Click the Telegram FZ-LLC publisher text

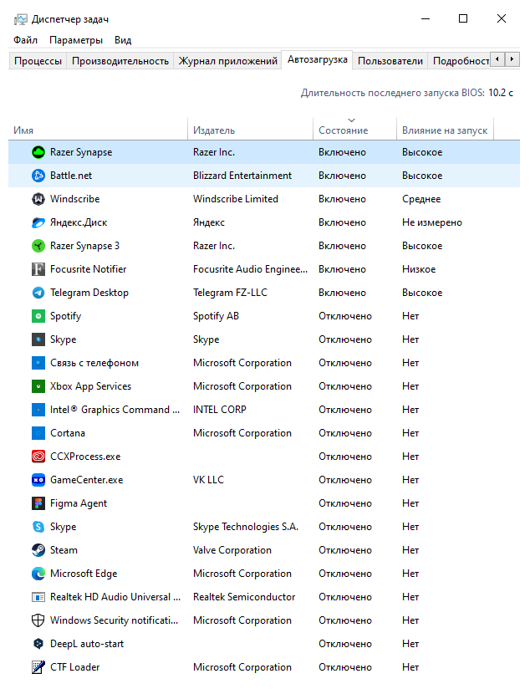coord(230,293)
